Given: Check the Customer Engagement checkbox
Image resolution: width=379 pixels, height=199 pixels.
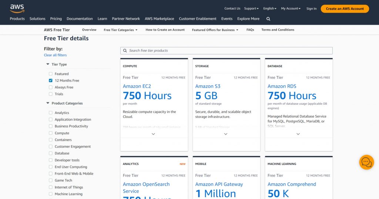Looking at the screenshot, I should [x=50, y=146].
